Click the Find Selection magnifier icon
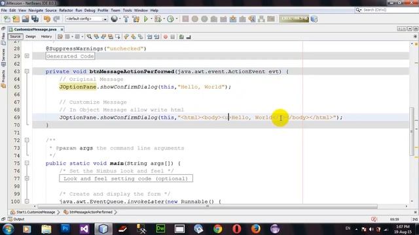Screen dimensions: 419x235 [x=89, y=37]
